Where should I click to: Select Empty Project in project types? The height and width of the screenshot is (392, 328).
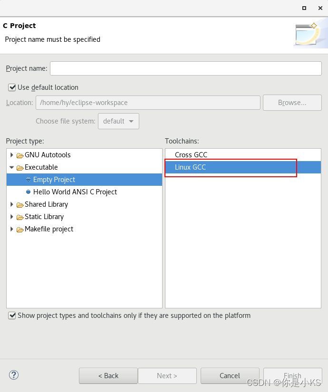coord(84,180)
